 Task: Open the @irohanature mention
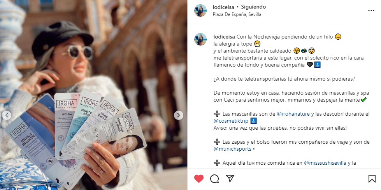293,114
